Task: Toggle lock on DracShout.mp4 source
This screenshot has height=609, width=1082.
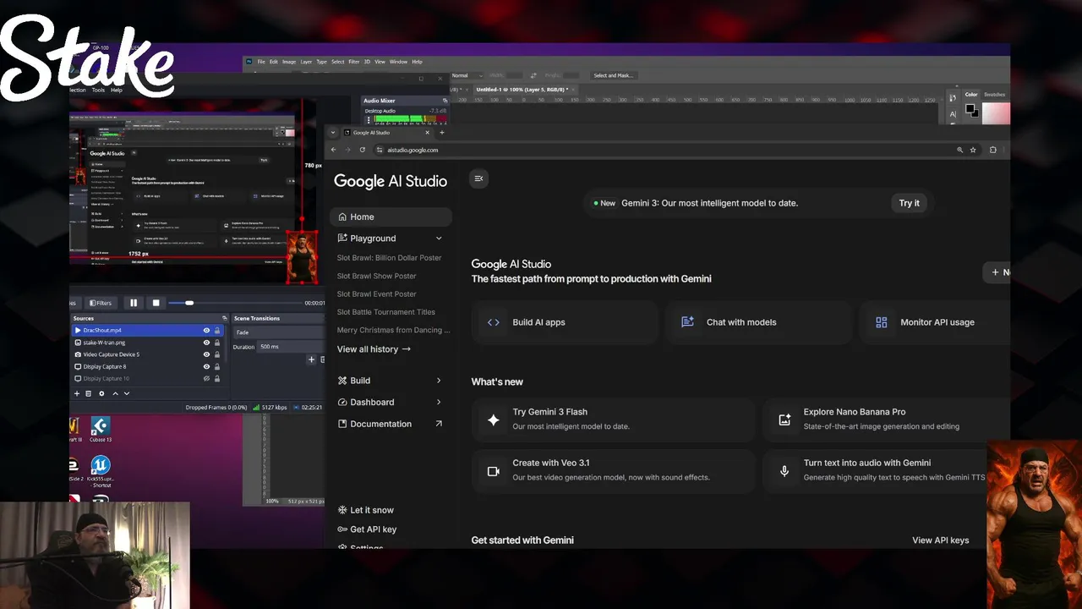Action: 217,331
